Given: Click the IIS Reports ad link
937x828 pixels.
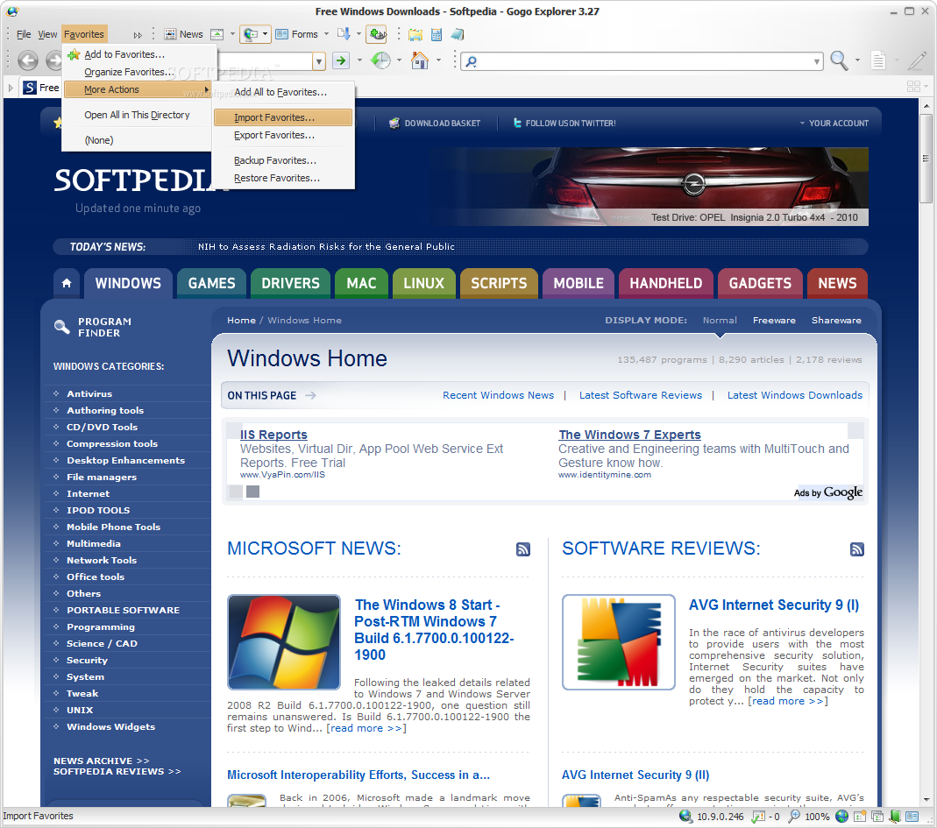Looking at the screenshot, I should pyautogui.click(x=273, y=435).
